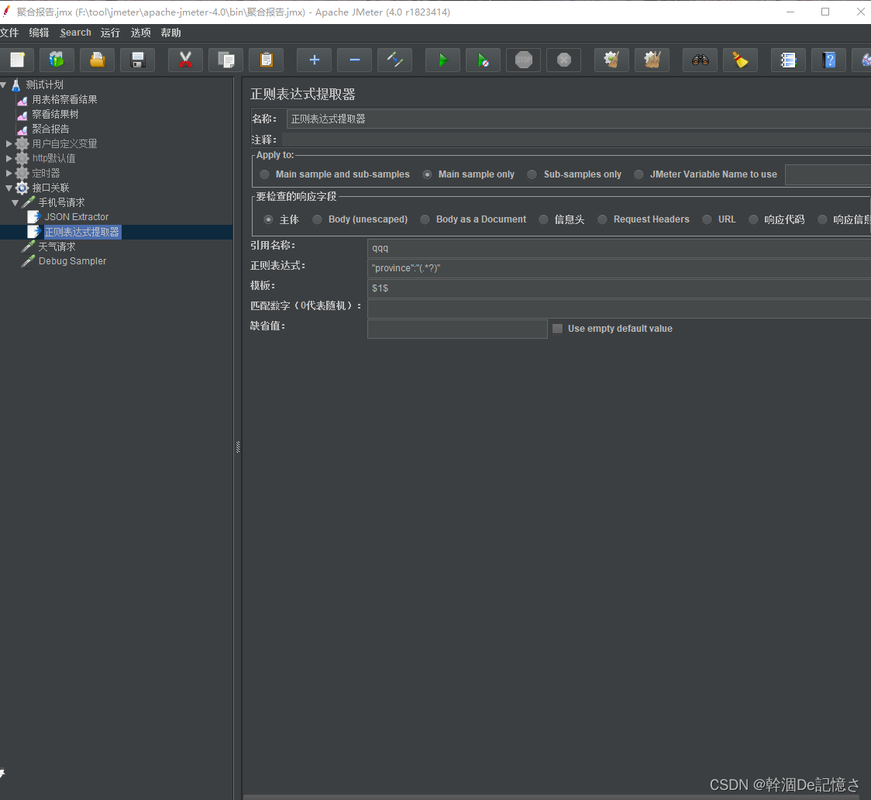
Task: Click Start no pauses icon
Action: [484, 60]
